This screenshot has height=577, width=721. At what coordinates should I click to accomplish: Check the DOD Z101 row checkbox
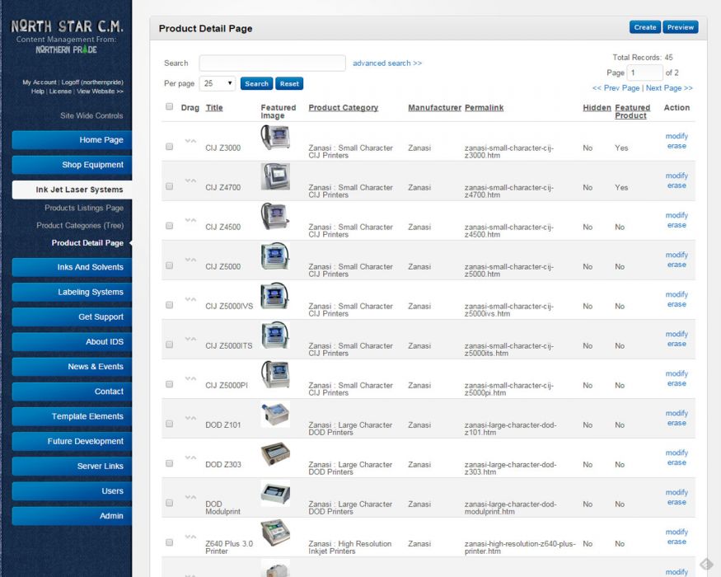pos(169,424)
